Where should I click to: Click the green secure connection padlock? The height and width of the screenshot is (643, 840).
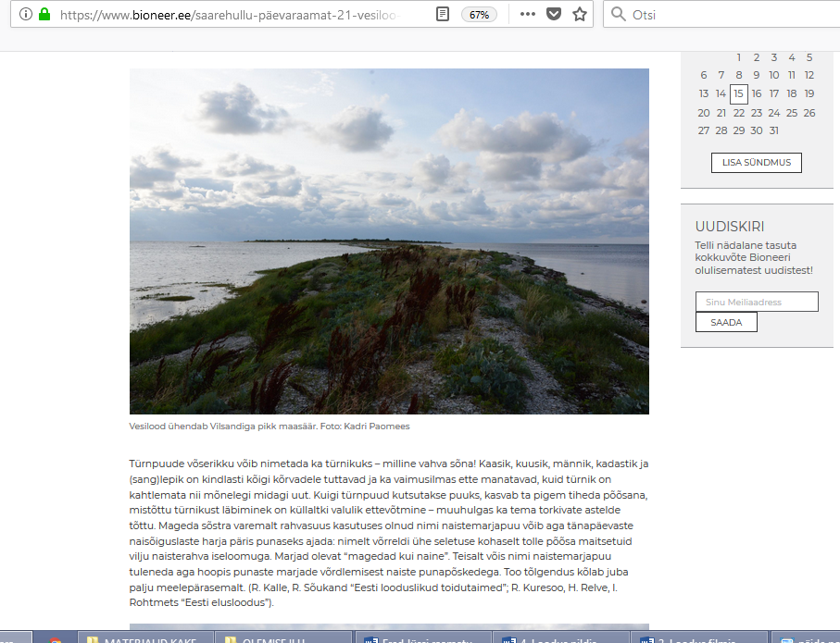pyautogui.click(x=44, y=15)
